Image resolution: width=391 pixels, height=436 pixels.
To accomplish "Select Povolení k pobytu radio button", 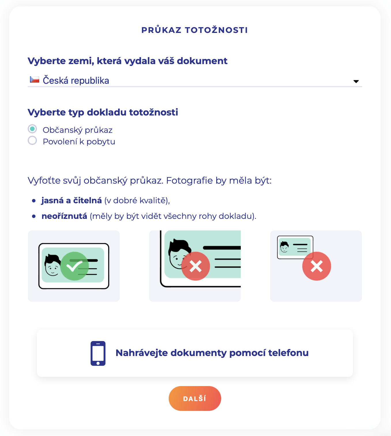I will [x=32, y=141].
